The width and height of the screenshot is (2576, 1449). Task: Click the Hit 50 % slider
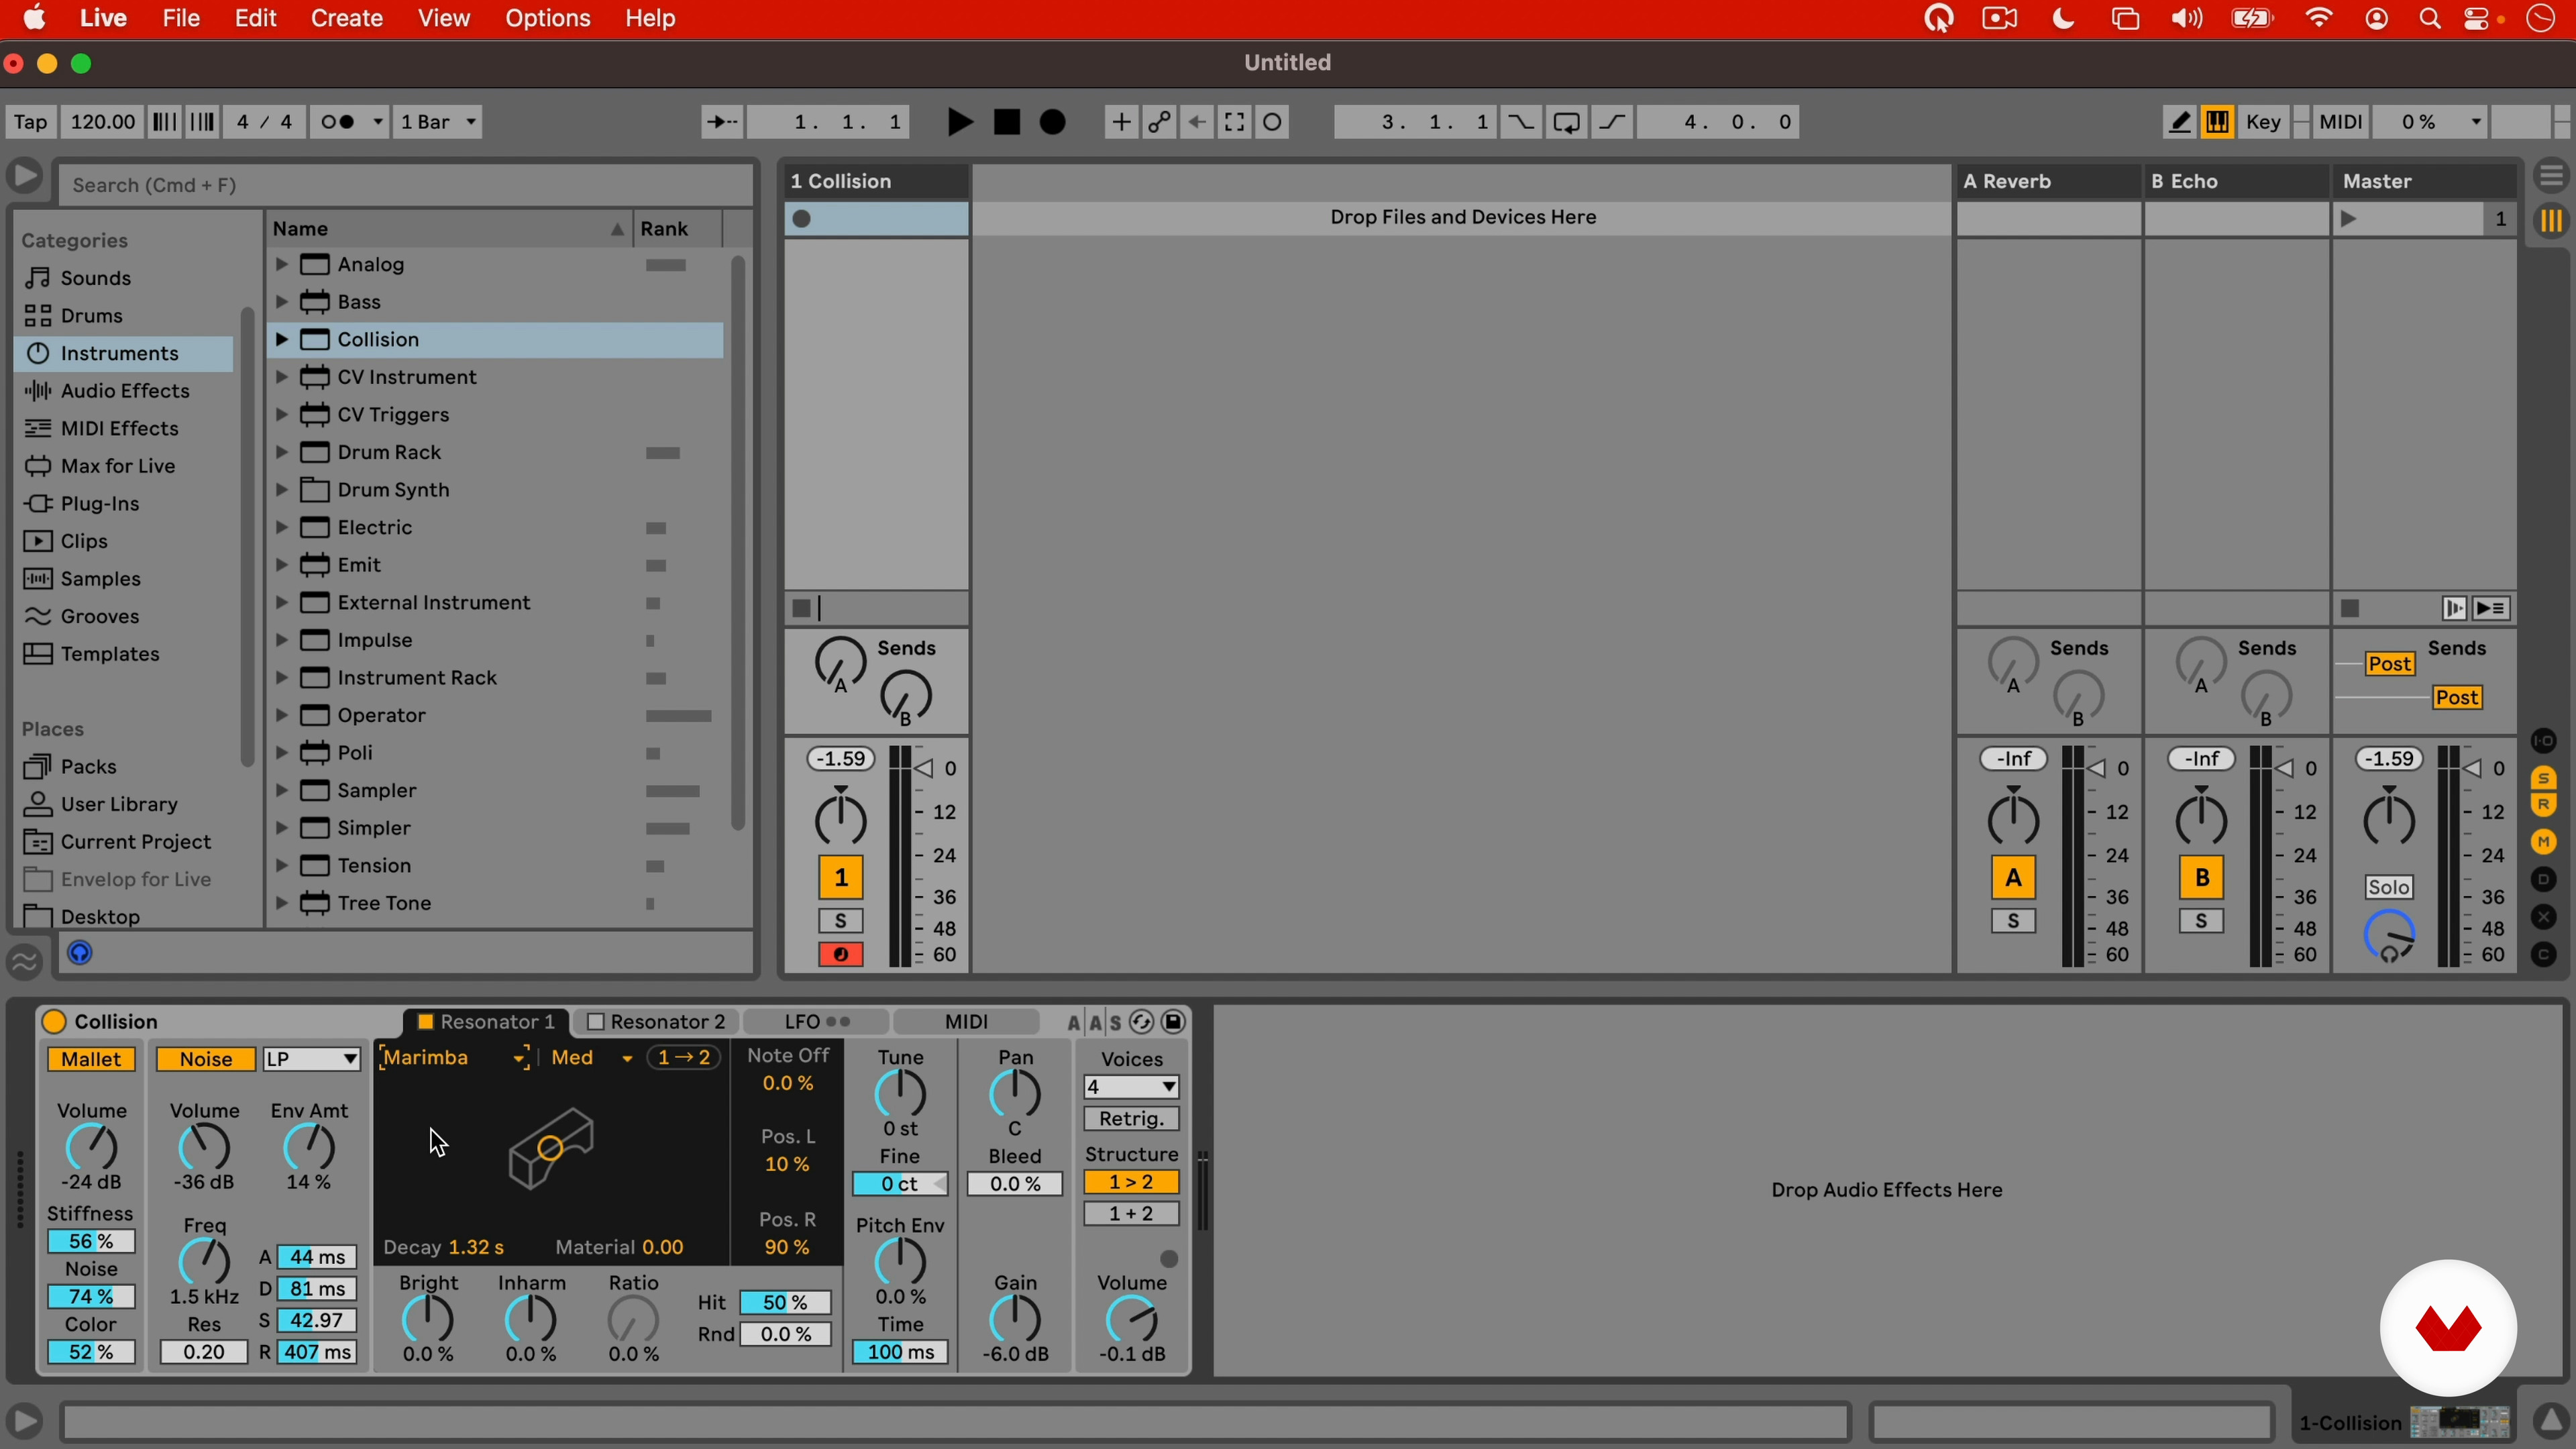click(x=785, y=1302)
